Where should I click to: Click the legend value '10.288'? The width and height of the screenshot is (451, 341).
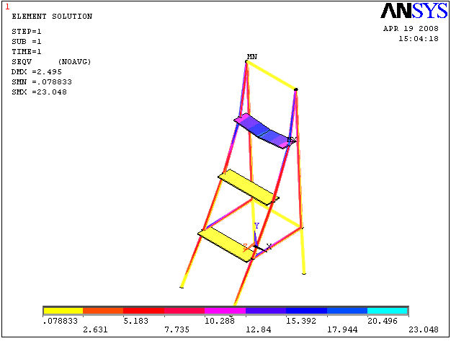click(220, 321)
